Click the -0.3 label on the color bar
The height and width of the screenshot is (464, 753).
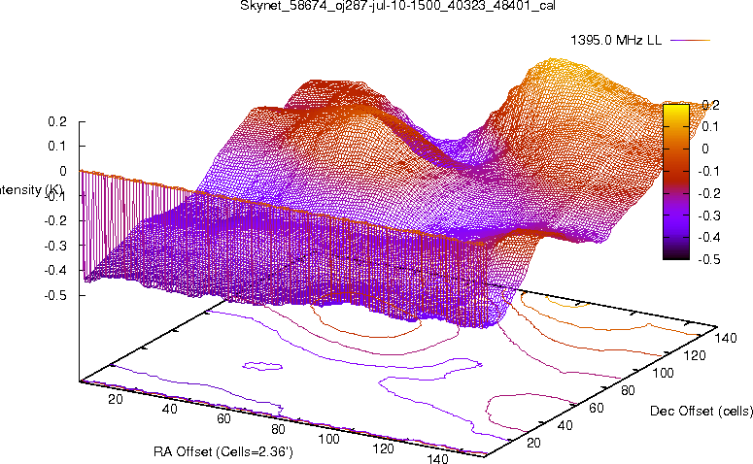pyautogui.click(x=708, y=215)
